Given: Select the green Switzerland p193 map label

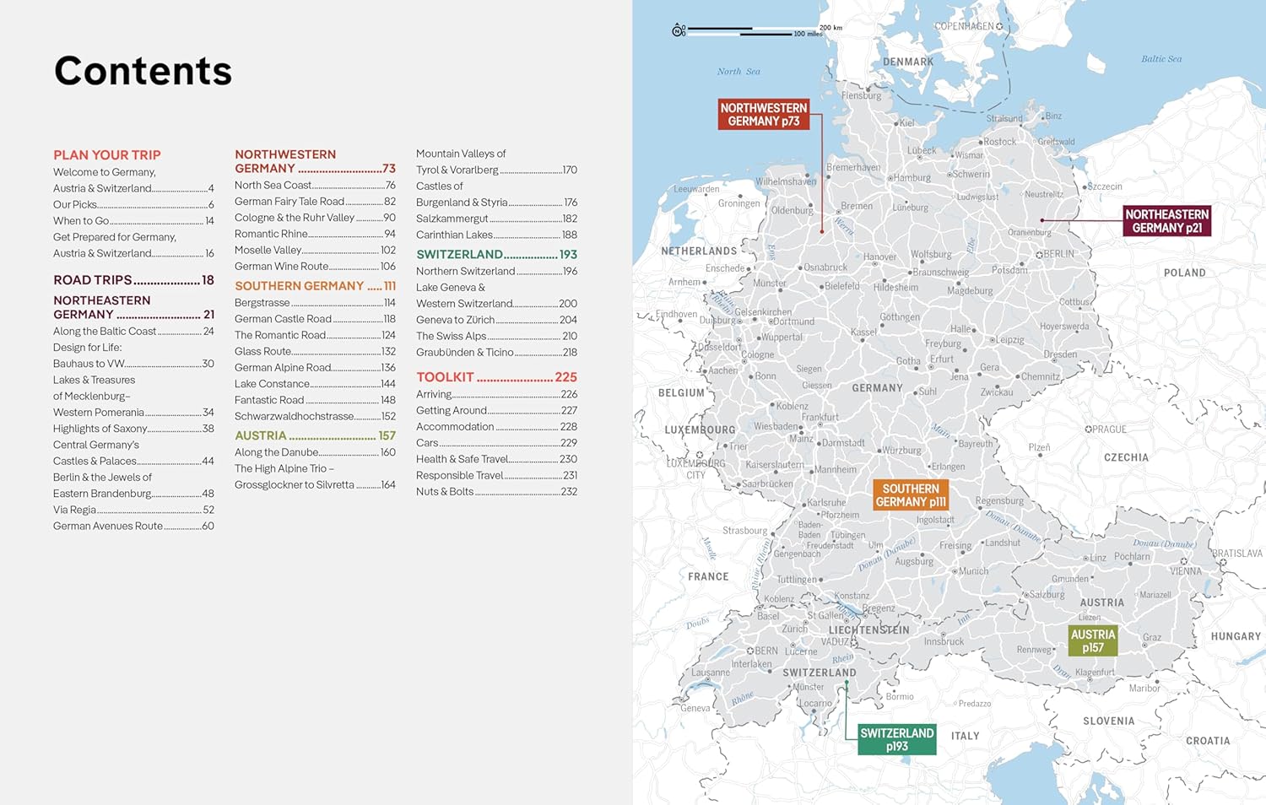Looking at the screenshot, I should click(x=896, y=739).
